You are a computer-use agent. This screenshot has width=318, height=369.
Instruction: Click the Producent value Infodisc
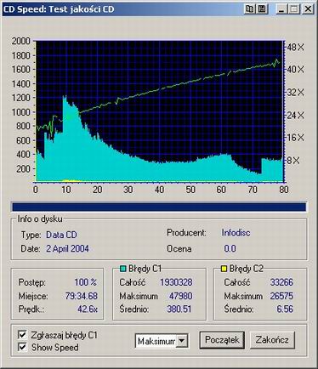point(236,233)
